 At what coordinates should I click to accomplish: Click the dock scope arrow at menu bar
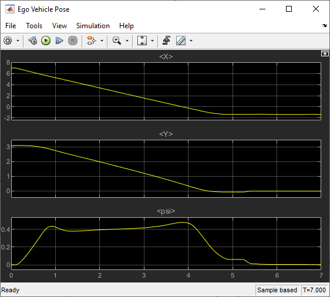(324, 26)
